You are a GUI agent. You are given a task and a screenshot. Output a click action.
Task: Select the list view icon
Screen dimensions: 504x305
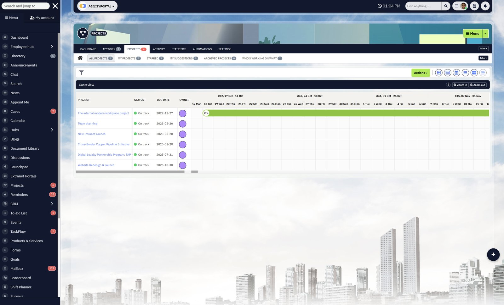[x=465, y=73]
